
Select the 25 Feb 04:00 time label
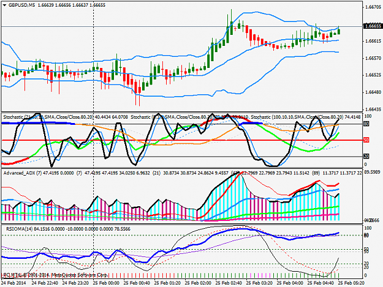click(290, 283)
